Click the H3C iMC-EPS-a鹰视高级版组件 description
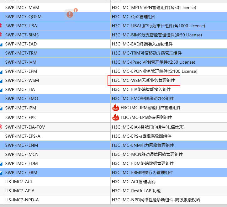Screen dimensions: 227x207 (142, 136)
